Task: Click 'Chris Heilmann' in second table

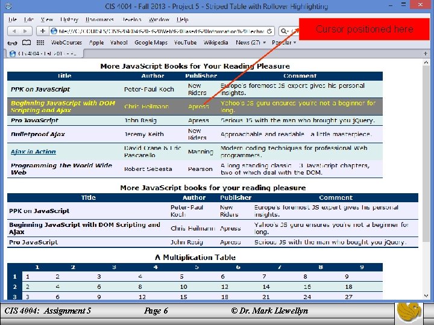Action: click(193, 229)
